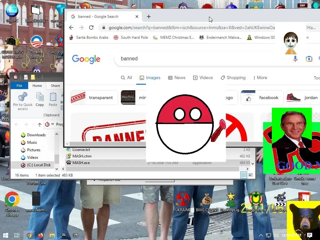
Task: Click Pin to Quick access in Explorer
Action: click(x=22, y=101)
